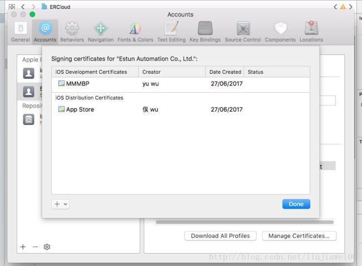Open the Key Bindings preferences icon
Image resolution: width=362 pixels, height=266 pixels.
click(x=205, y=28)
